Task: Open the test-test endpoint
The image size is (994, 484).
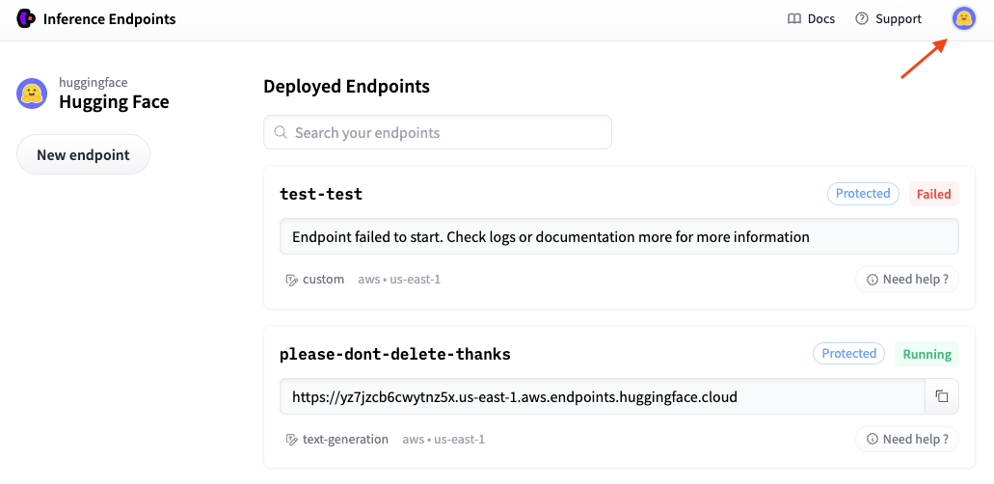Action: (321, 194)
